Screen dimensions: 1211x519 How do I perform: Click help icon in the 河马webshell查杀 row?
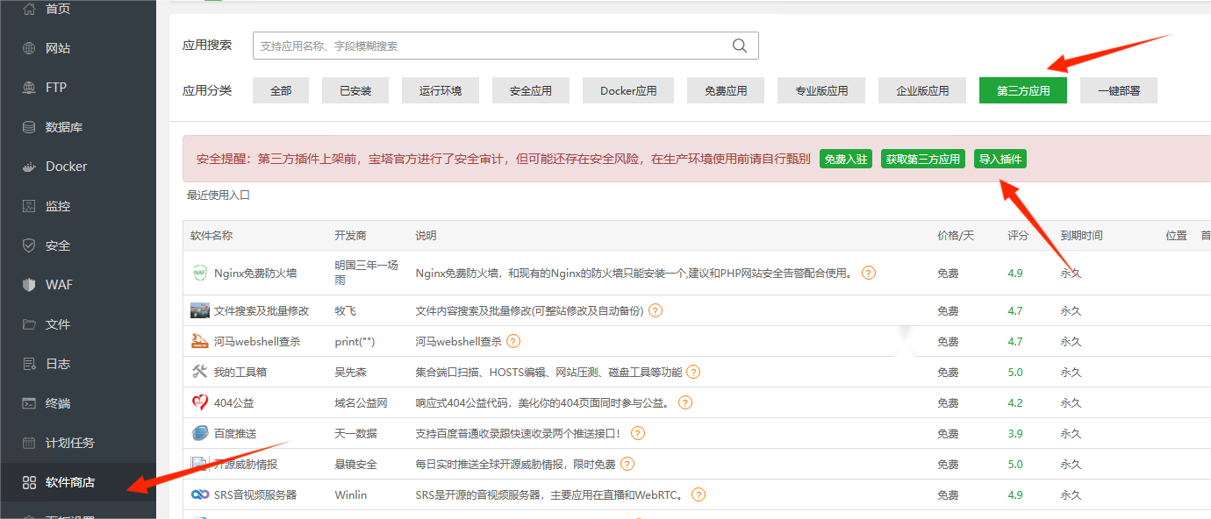[513, 341]
